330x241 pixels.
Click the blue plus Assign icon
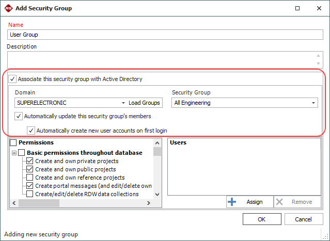[x=232, y=202]
